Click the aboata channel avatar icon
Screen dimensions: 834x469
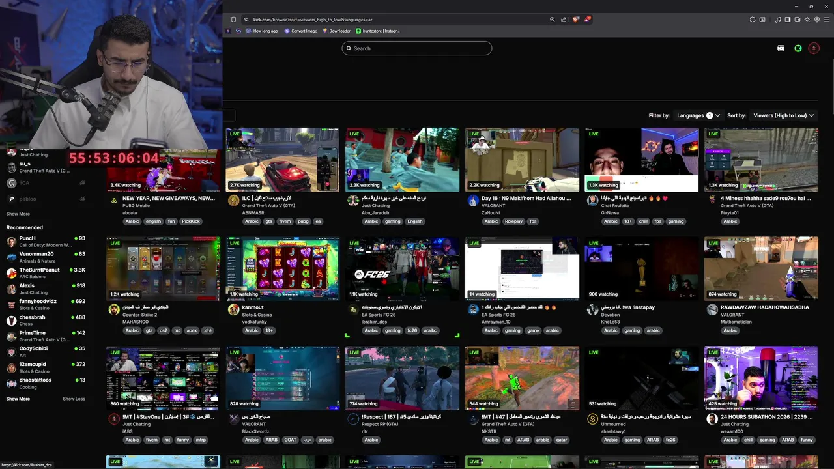[114, 201]
